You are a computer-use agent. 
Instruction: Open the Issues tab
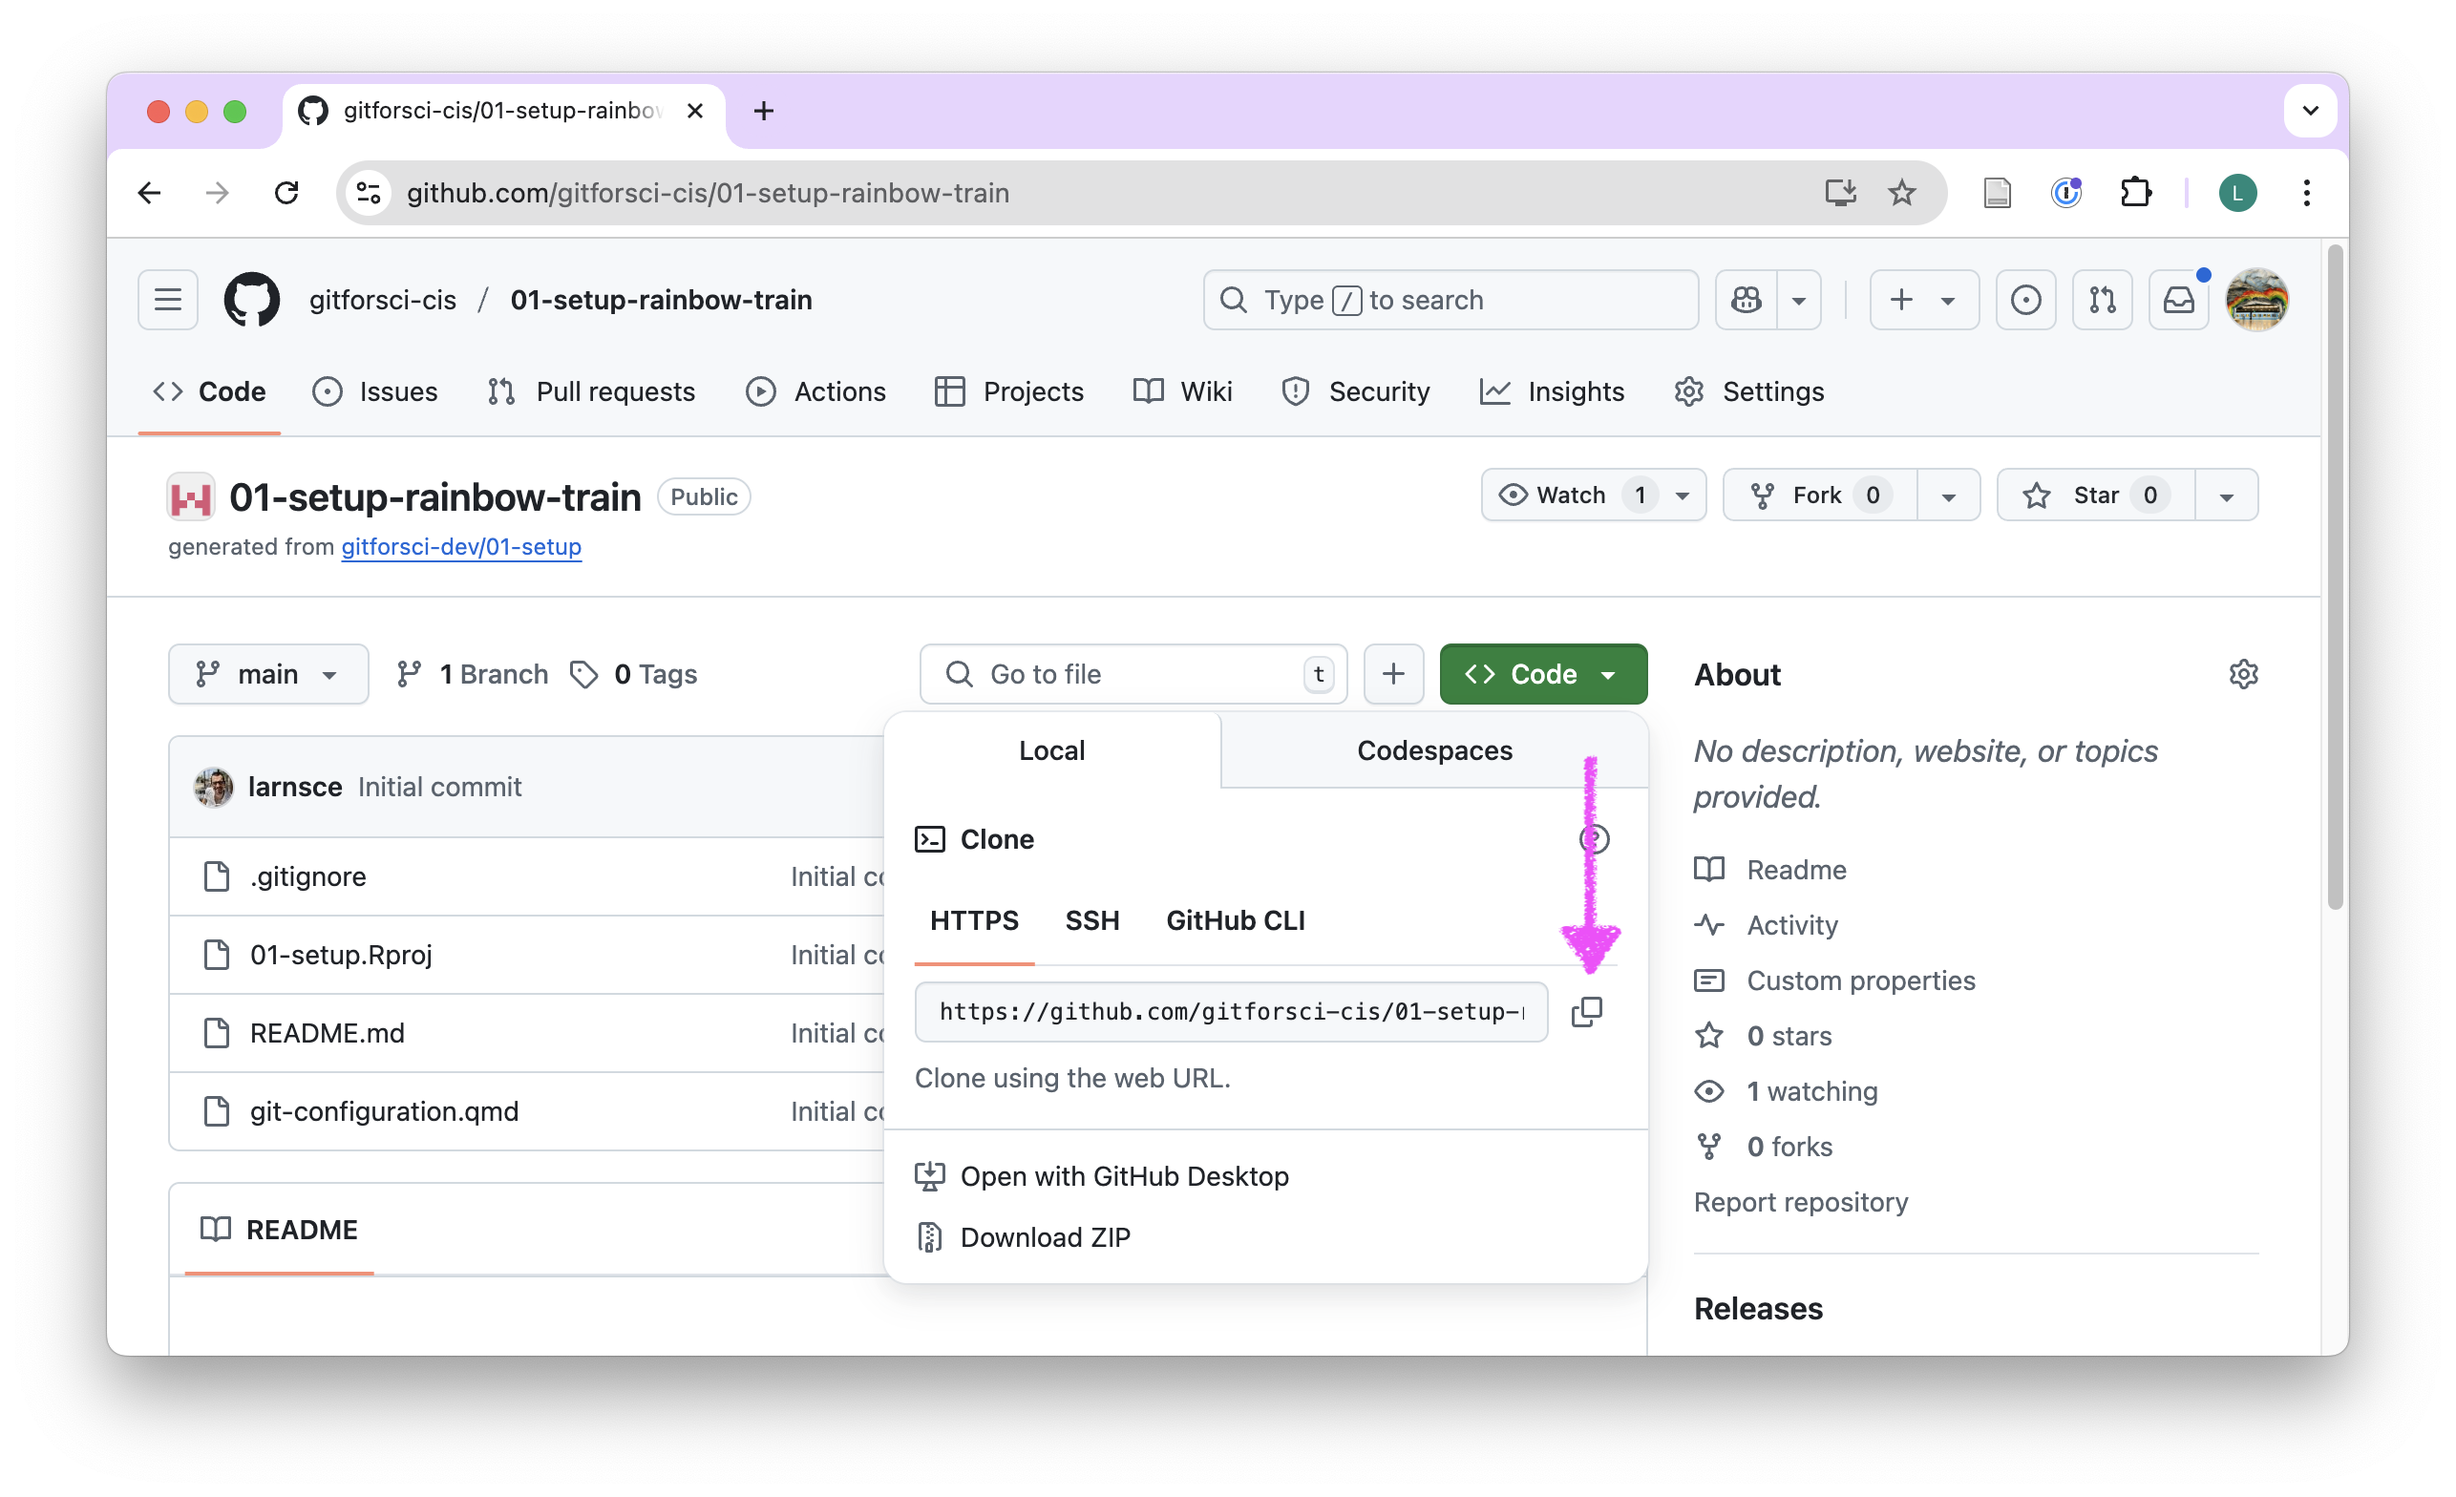click(374, 391)
